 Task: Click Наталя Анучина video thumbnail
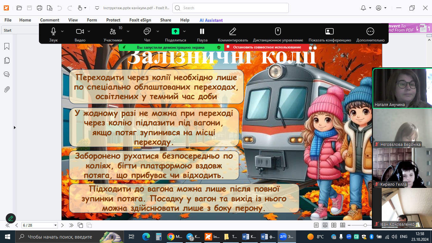[402, 88]
